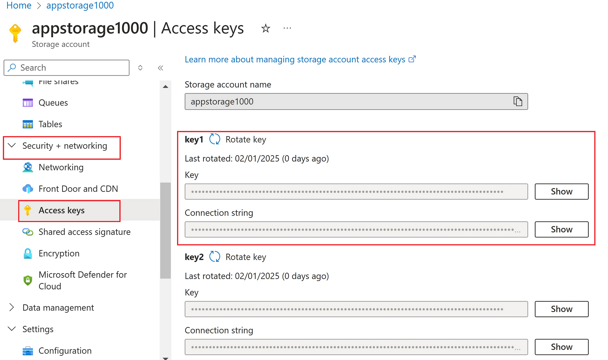The height and width of the screenshot is (360, 608).
Task: Click the hidden key2 Connection string field
Action: coord(356,347)
